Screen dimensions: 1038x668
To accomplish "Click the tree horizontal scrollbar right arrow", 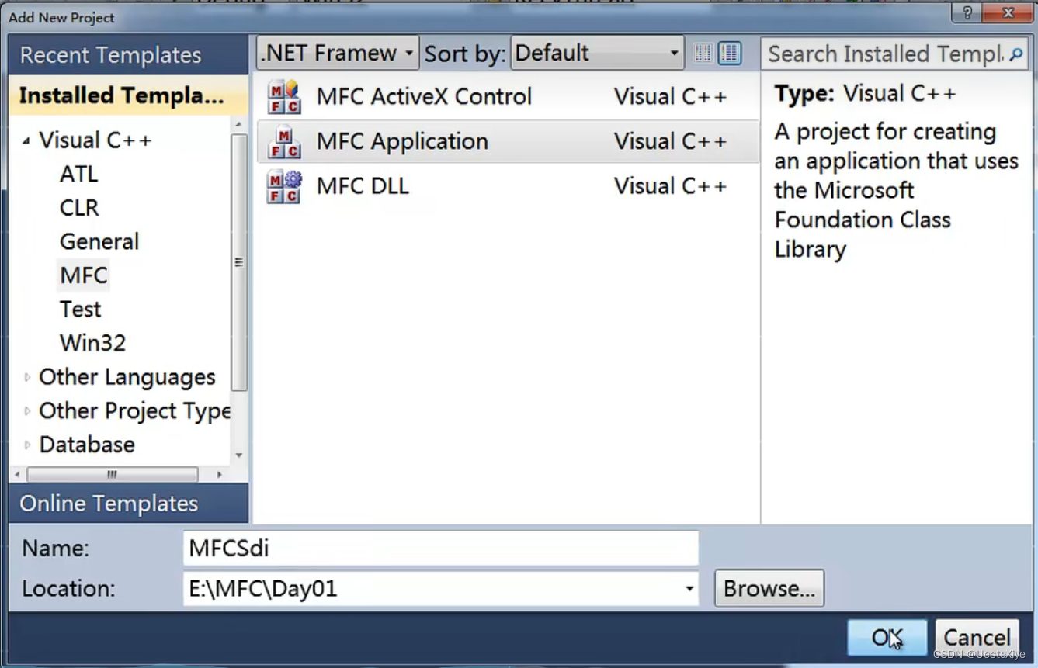I will 220,474.
